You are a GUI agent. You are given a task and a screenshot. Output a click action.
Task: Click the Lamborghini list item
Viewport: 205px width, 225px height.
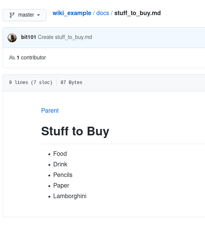[70, 196]
